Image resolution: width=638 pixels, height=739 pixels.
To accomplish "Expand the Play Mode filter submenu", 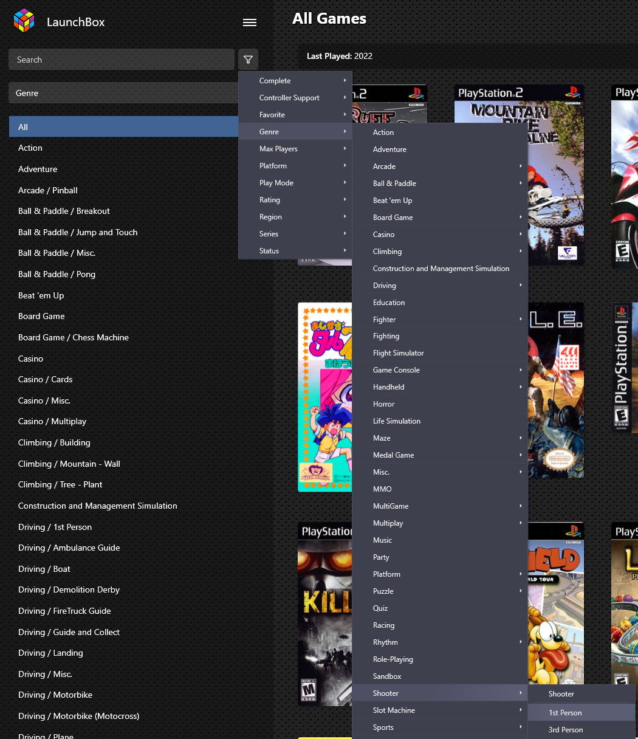I will (295, 183).
